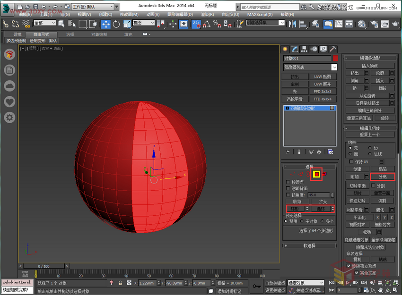This screenshot has width=402, height=295.
Task: Select the Vertex sub-object icon
Action: point(293,174)
